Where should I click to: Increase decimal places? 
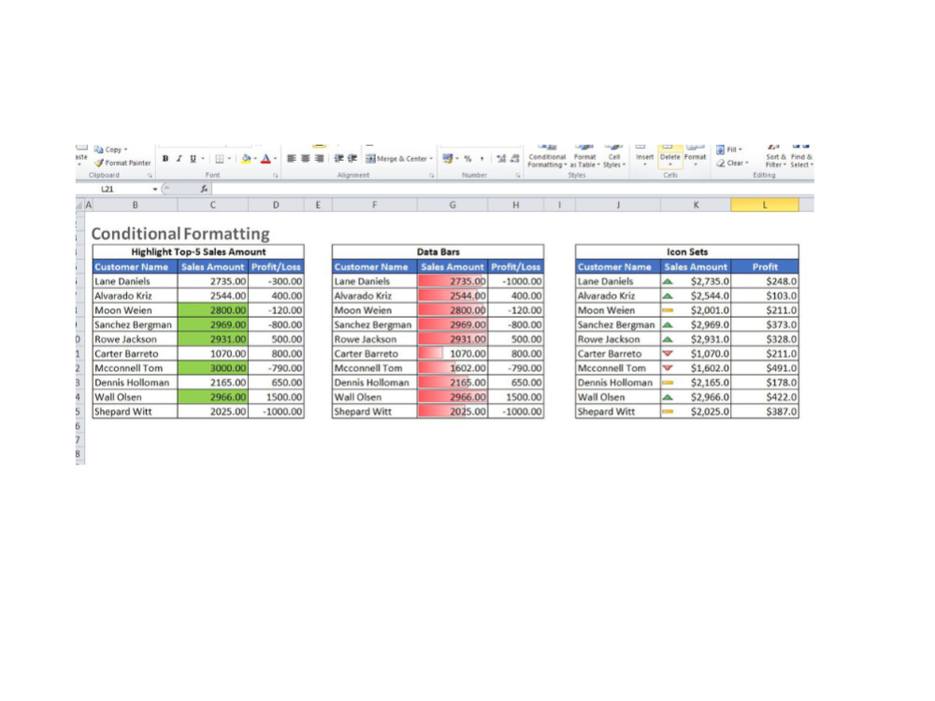coord(501,159)
